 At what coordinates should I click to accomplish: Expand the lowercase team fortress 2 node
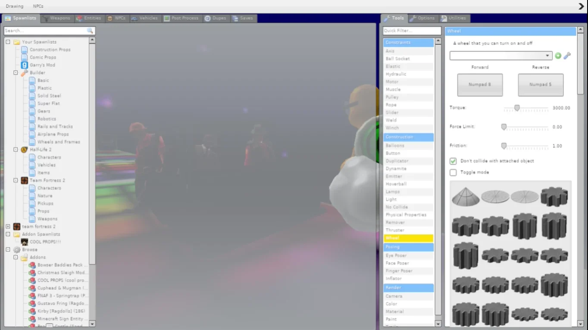(x=8, y=226)
